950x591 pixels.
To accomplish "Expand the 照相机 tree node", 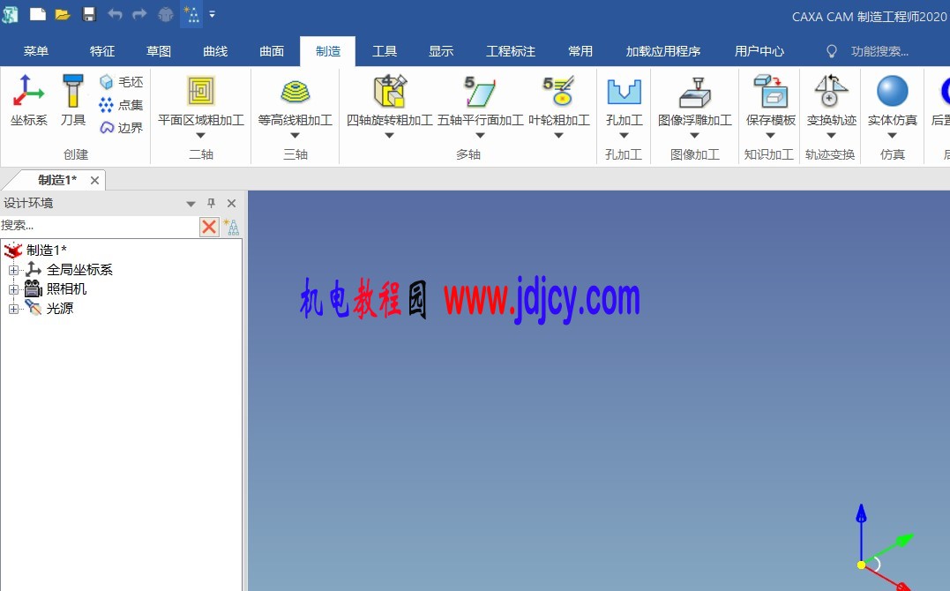I will click(13, 289).
